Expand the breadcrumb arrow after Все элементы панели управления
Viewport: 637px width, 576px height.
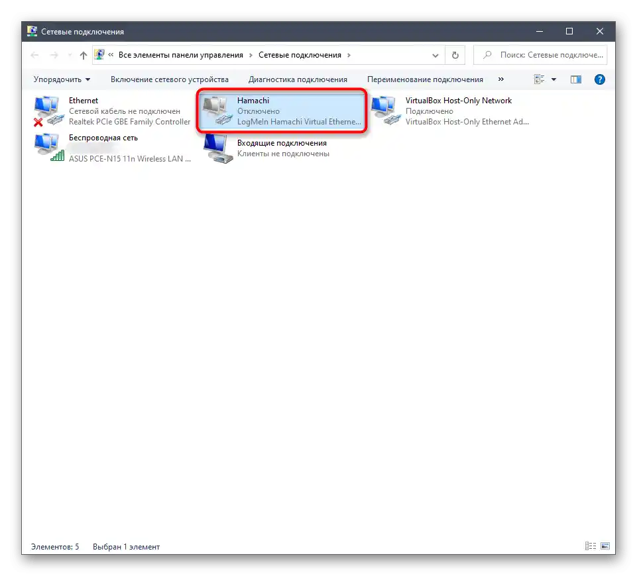251,55
